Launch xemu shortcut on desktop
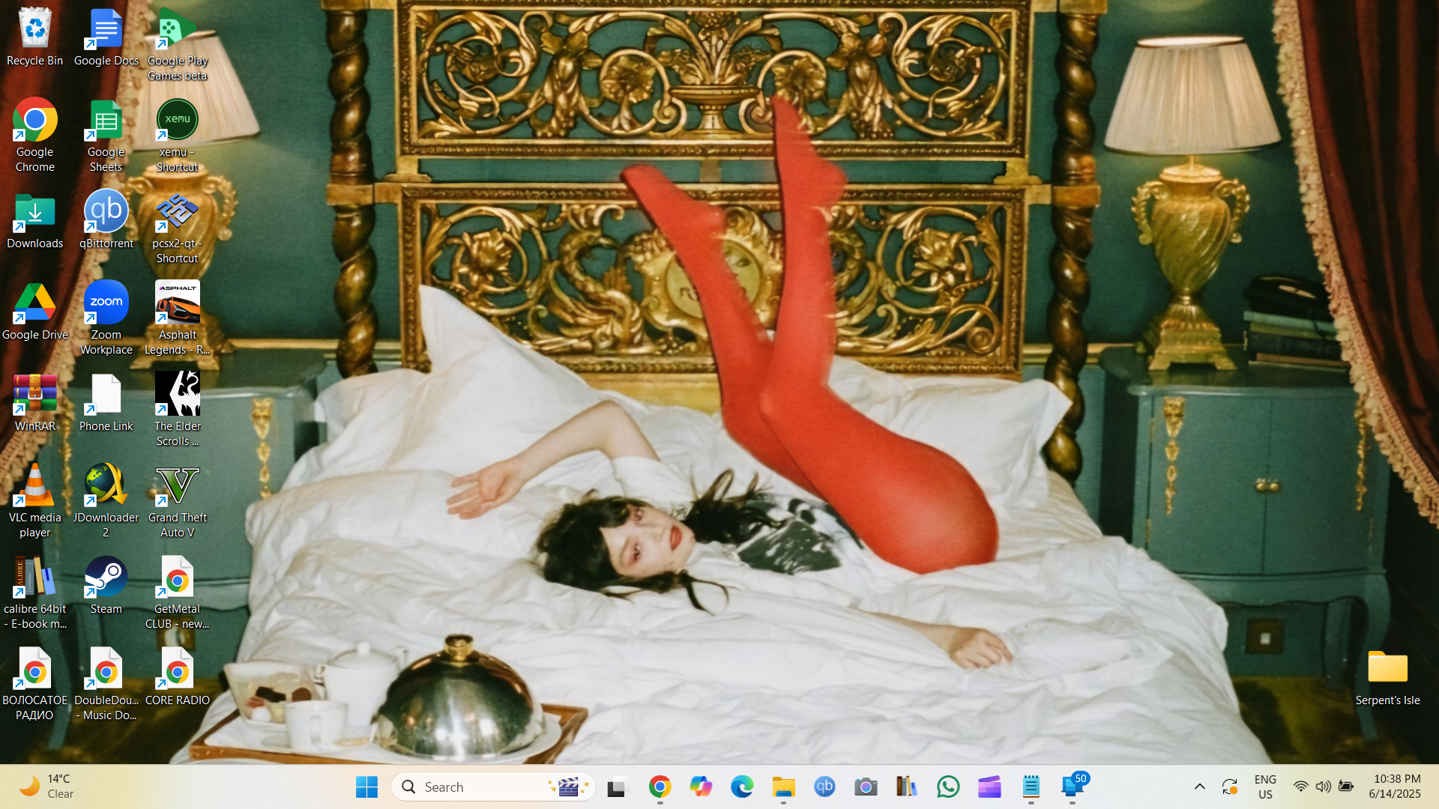Image resolution: width=1439 pixels, height=809 pixels. click(177, 136)
